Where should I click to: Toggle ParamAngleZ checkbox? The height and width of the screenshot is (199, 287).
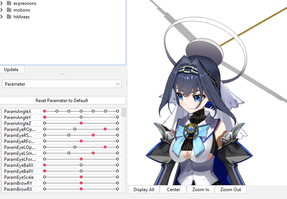tap(1, 123)
